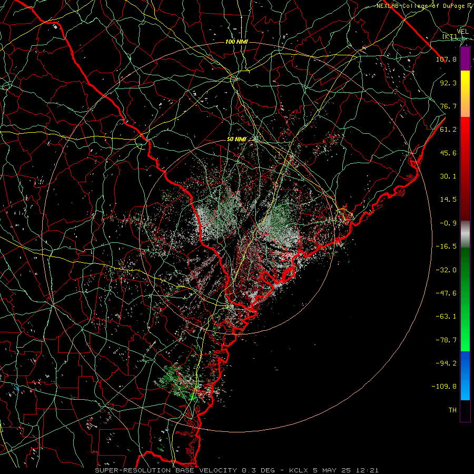
Task: Click the "KCLX" radar station identifier
Action: coord(299,470)
